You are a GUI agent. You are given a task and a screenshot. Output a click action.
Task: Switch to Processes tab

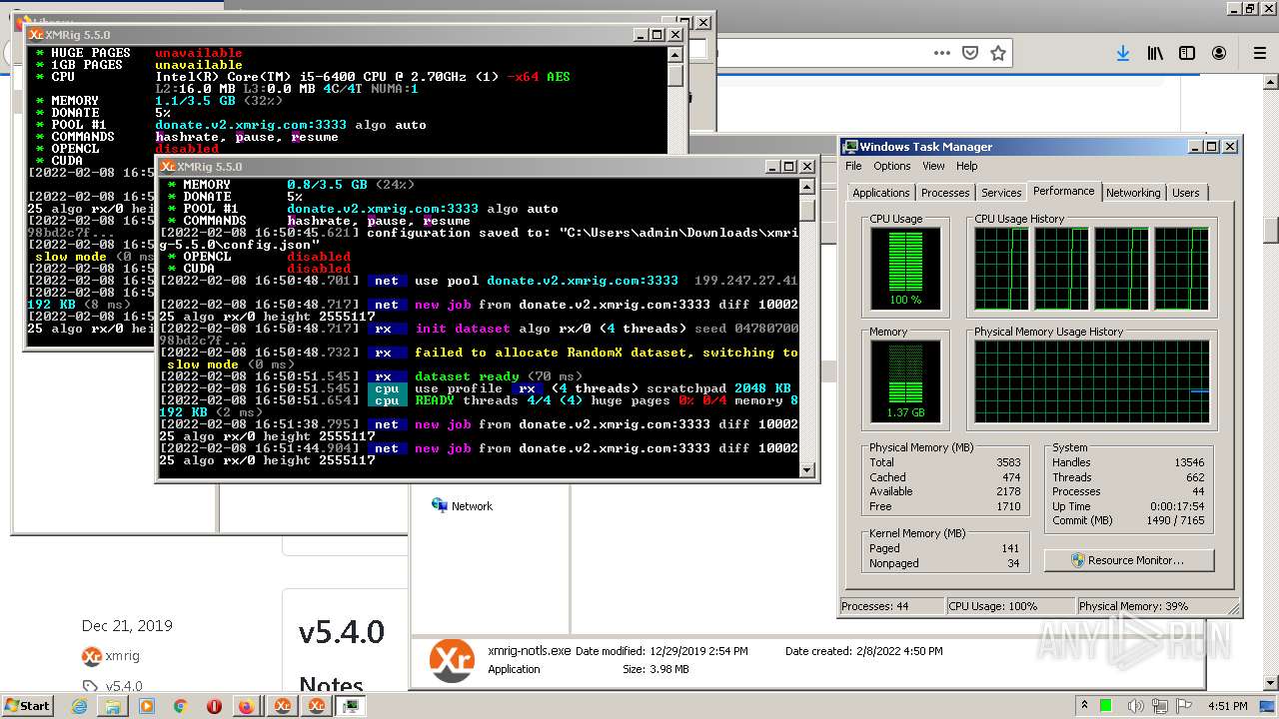[945, 193]
